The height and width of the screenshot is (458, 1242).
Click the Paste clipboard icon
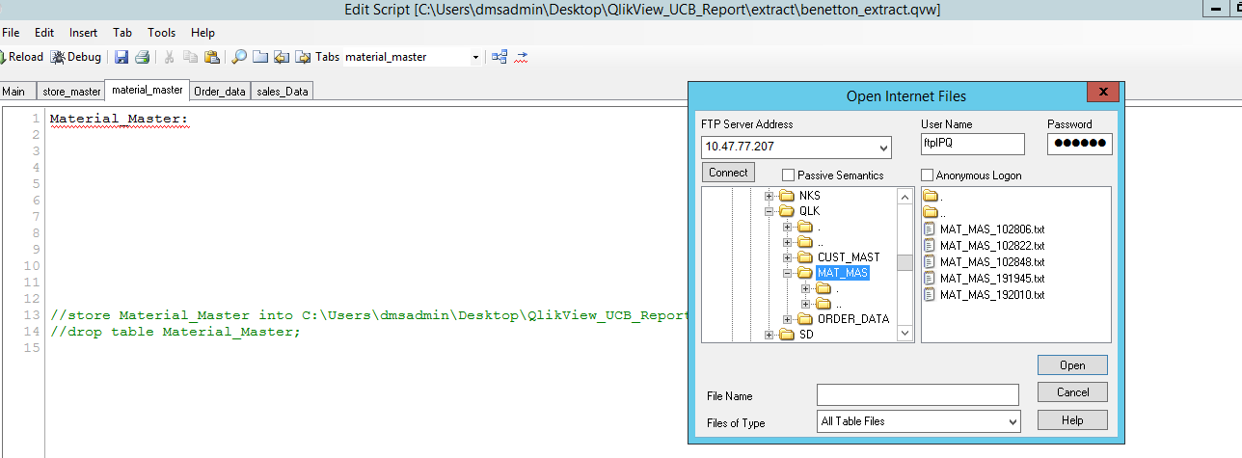pyautogui.click(x=211, y=57)
